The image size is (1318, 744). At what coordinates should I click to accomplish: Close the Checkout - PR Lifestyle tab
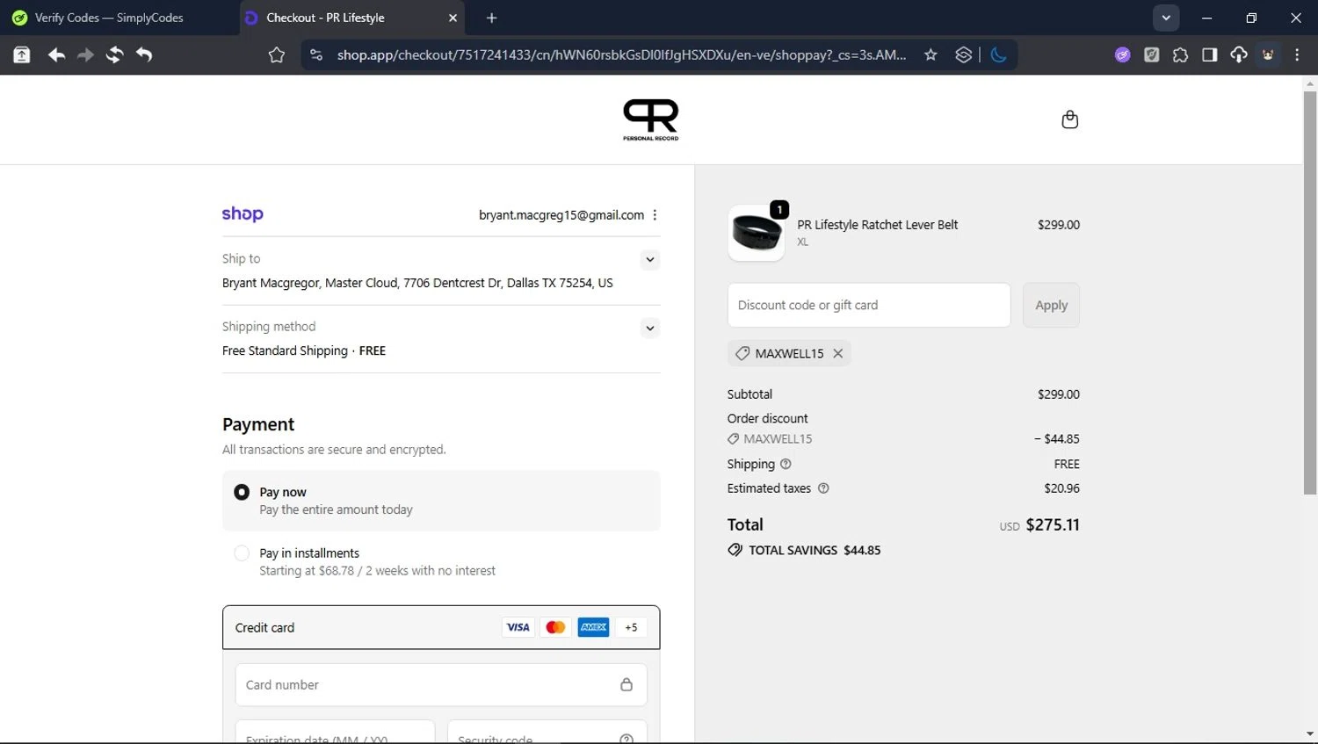pyautogui.click(x=453, y=18)
